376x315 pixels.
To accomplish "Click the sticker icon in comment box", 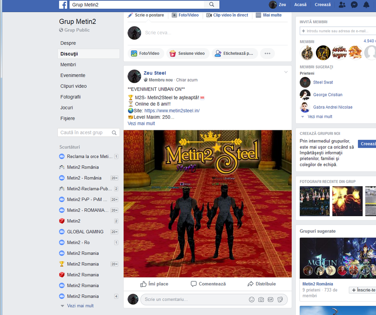I will (x=280, y=299).
